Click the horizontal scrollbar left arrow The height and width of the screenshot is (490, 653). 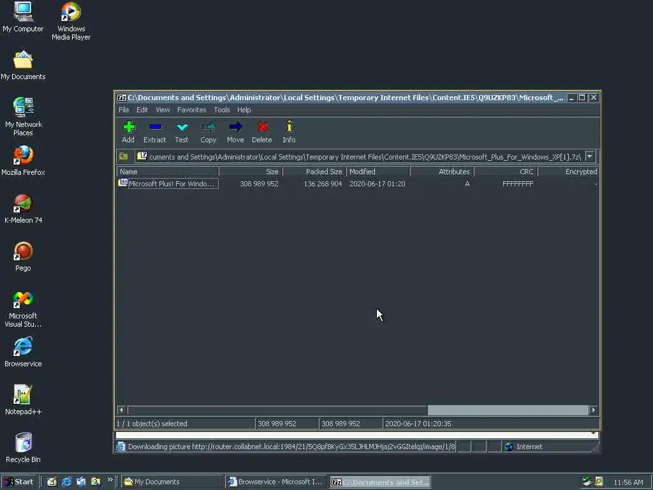121,410
